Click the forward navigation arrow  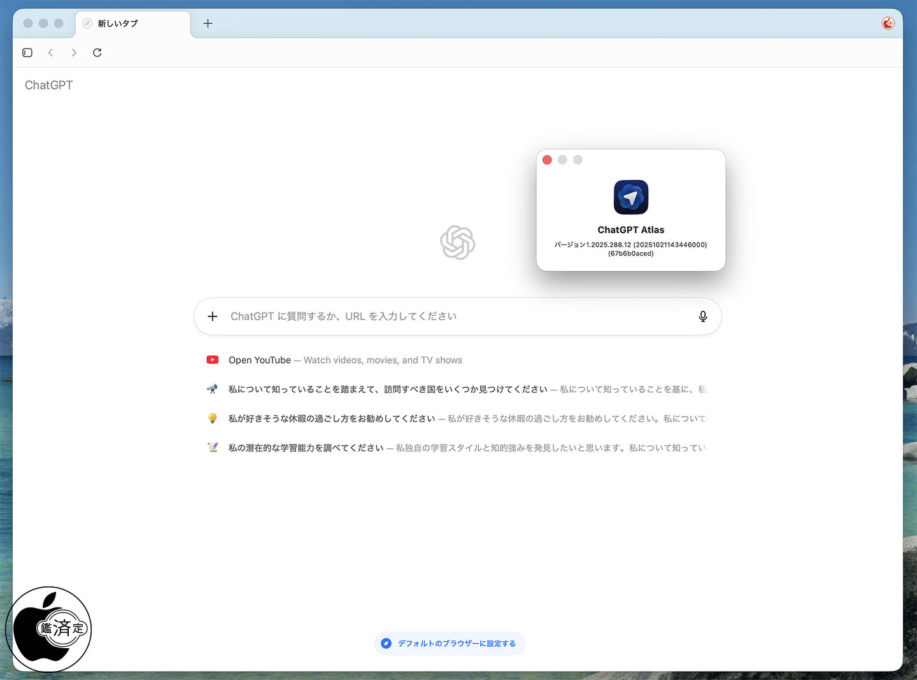[x=74, y=53]
